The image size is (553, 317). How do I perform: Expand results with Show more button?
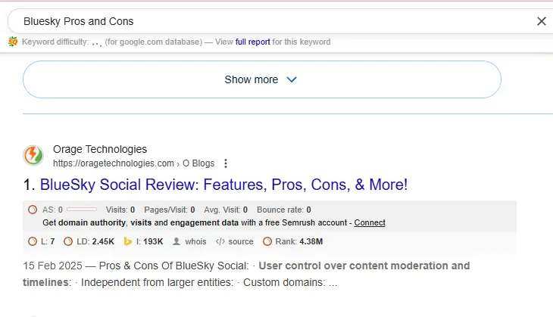coord(261,79)
